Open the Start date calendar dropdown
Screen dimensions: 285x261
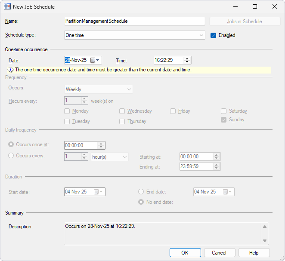(x=99, y=192)
